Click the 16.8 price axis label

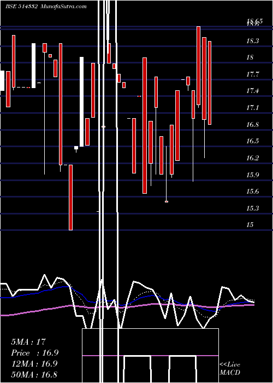pos(252,124)
